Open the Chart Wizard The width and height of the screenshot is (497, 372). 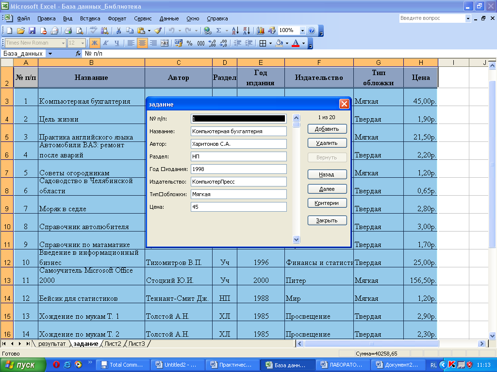[x=261, y=31]
